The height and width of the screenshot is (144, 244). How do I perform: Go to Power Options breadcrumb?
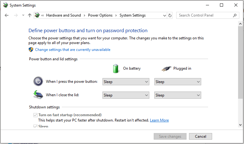[x=100, y=15]
